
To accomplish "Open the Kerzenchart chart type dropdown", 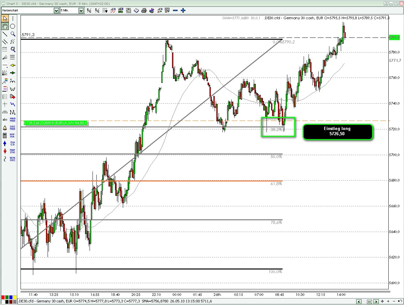I will [x=56, y=10].
